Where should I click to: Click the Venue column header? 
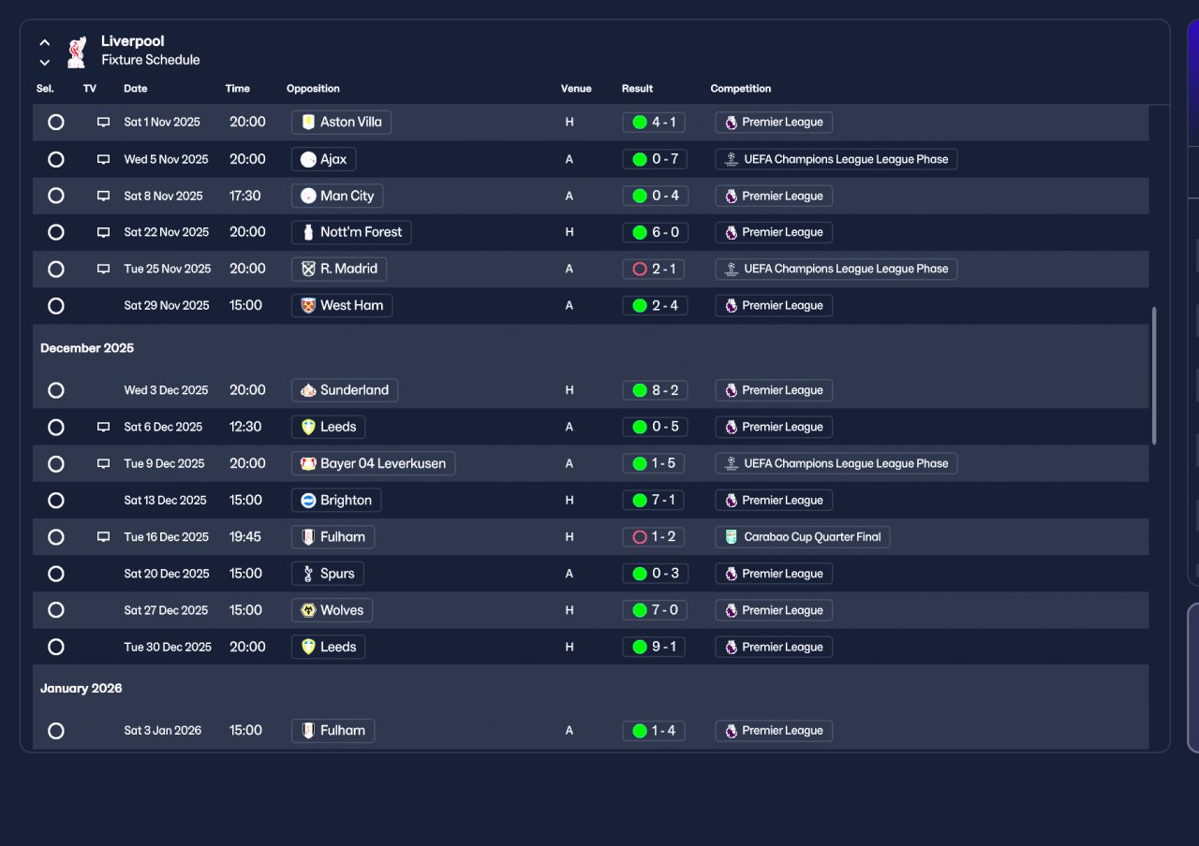click(x=576, y=89)
